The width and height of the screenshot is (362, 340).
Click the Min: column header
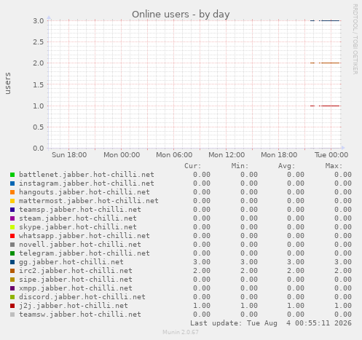tap(240, 166)
